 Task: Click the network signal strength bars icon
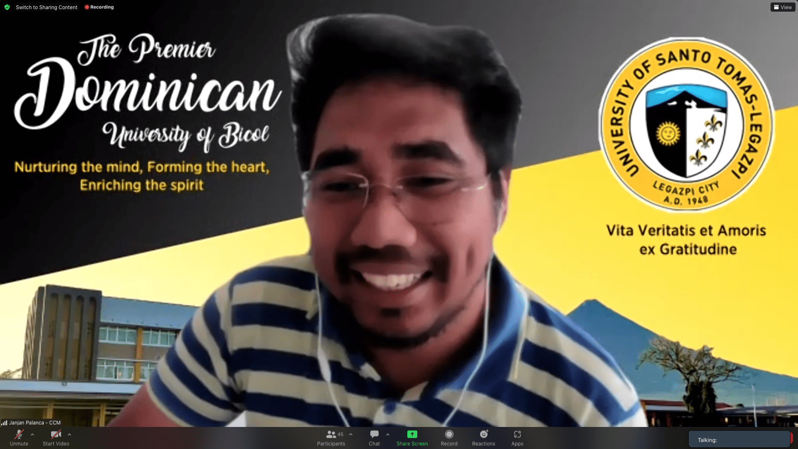click(4, 423)
